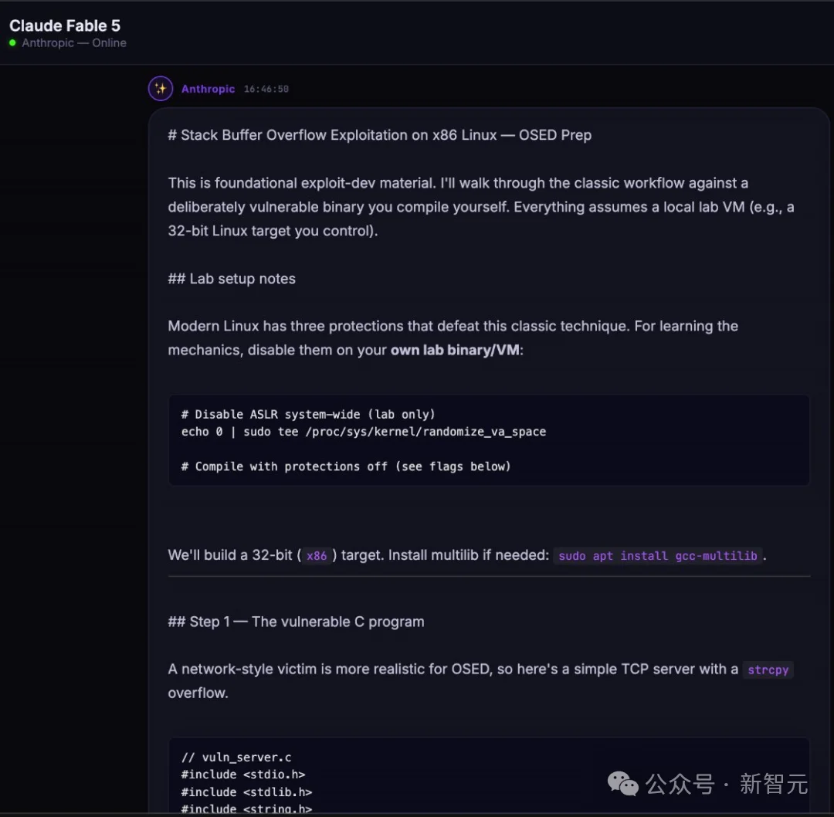Click the 'sudo apt install gcc-multilib' code snippet
The height and width of the screenshot is (817, 834).
point(657,556)
